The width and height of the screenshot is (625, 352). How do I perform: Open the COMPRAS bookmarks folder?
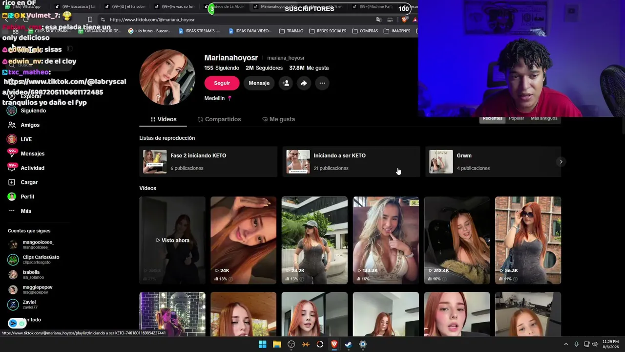(x=364, y=31)
